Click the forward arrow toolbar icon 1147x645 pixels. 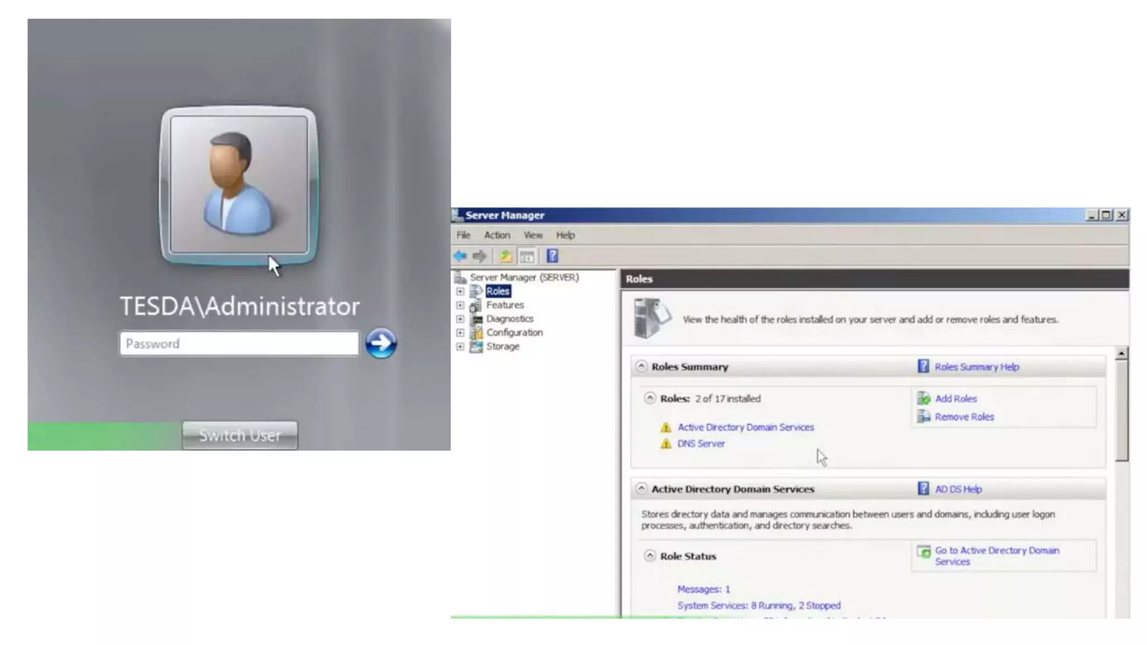point(479,256)
